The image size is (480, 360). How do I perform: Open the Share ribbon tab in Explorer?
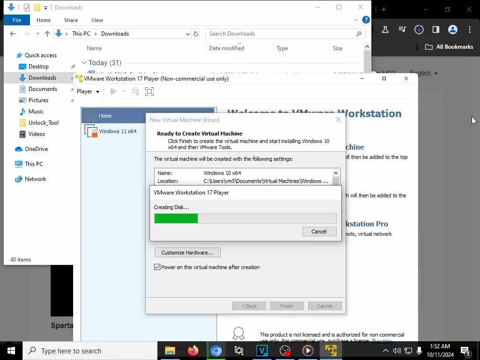click(71, 20)
